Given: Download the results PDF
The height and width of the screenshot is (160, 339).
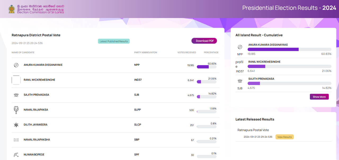Looking at the screenshot, I should pos(204,41).
